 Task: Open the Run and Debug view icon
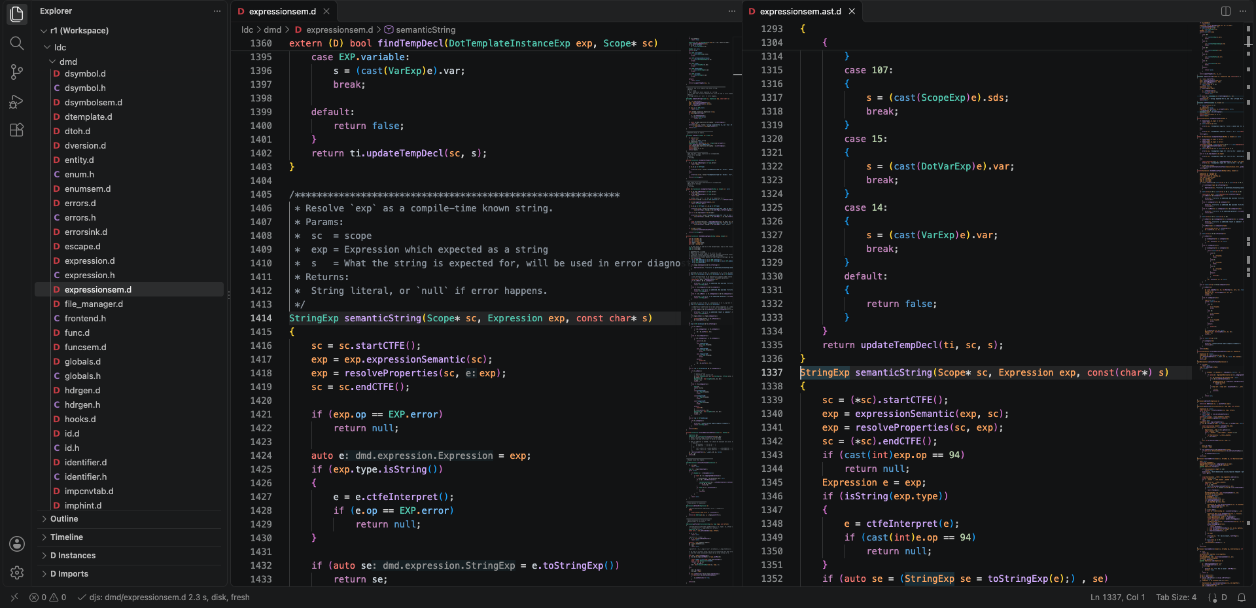pyautogui.click(x=17, y=101)
